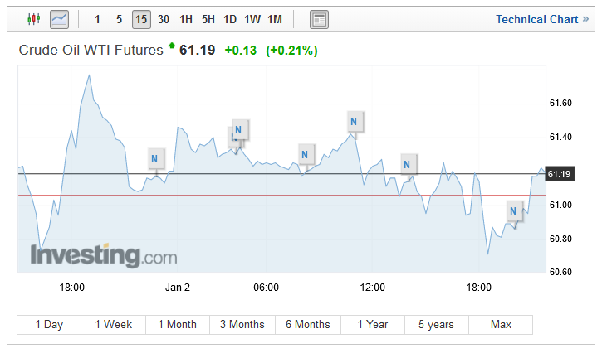Click the Crude Oil WTI Futures title
602x353 pixels.
(x=91, y=51)
